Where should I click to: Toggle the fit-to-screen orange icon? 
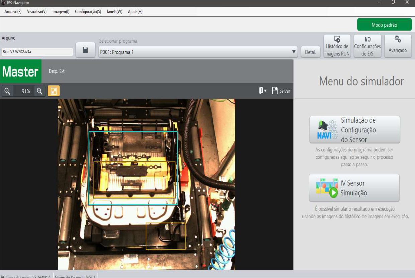tap(54, 91)
